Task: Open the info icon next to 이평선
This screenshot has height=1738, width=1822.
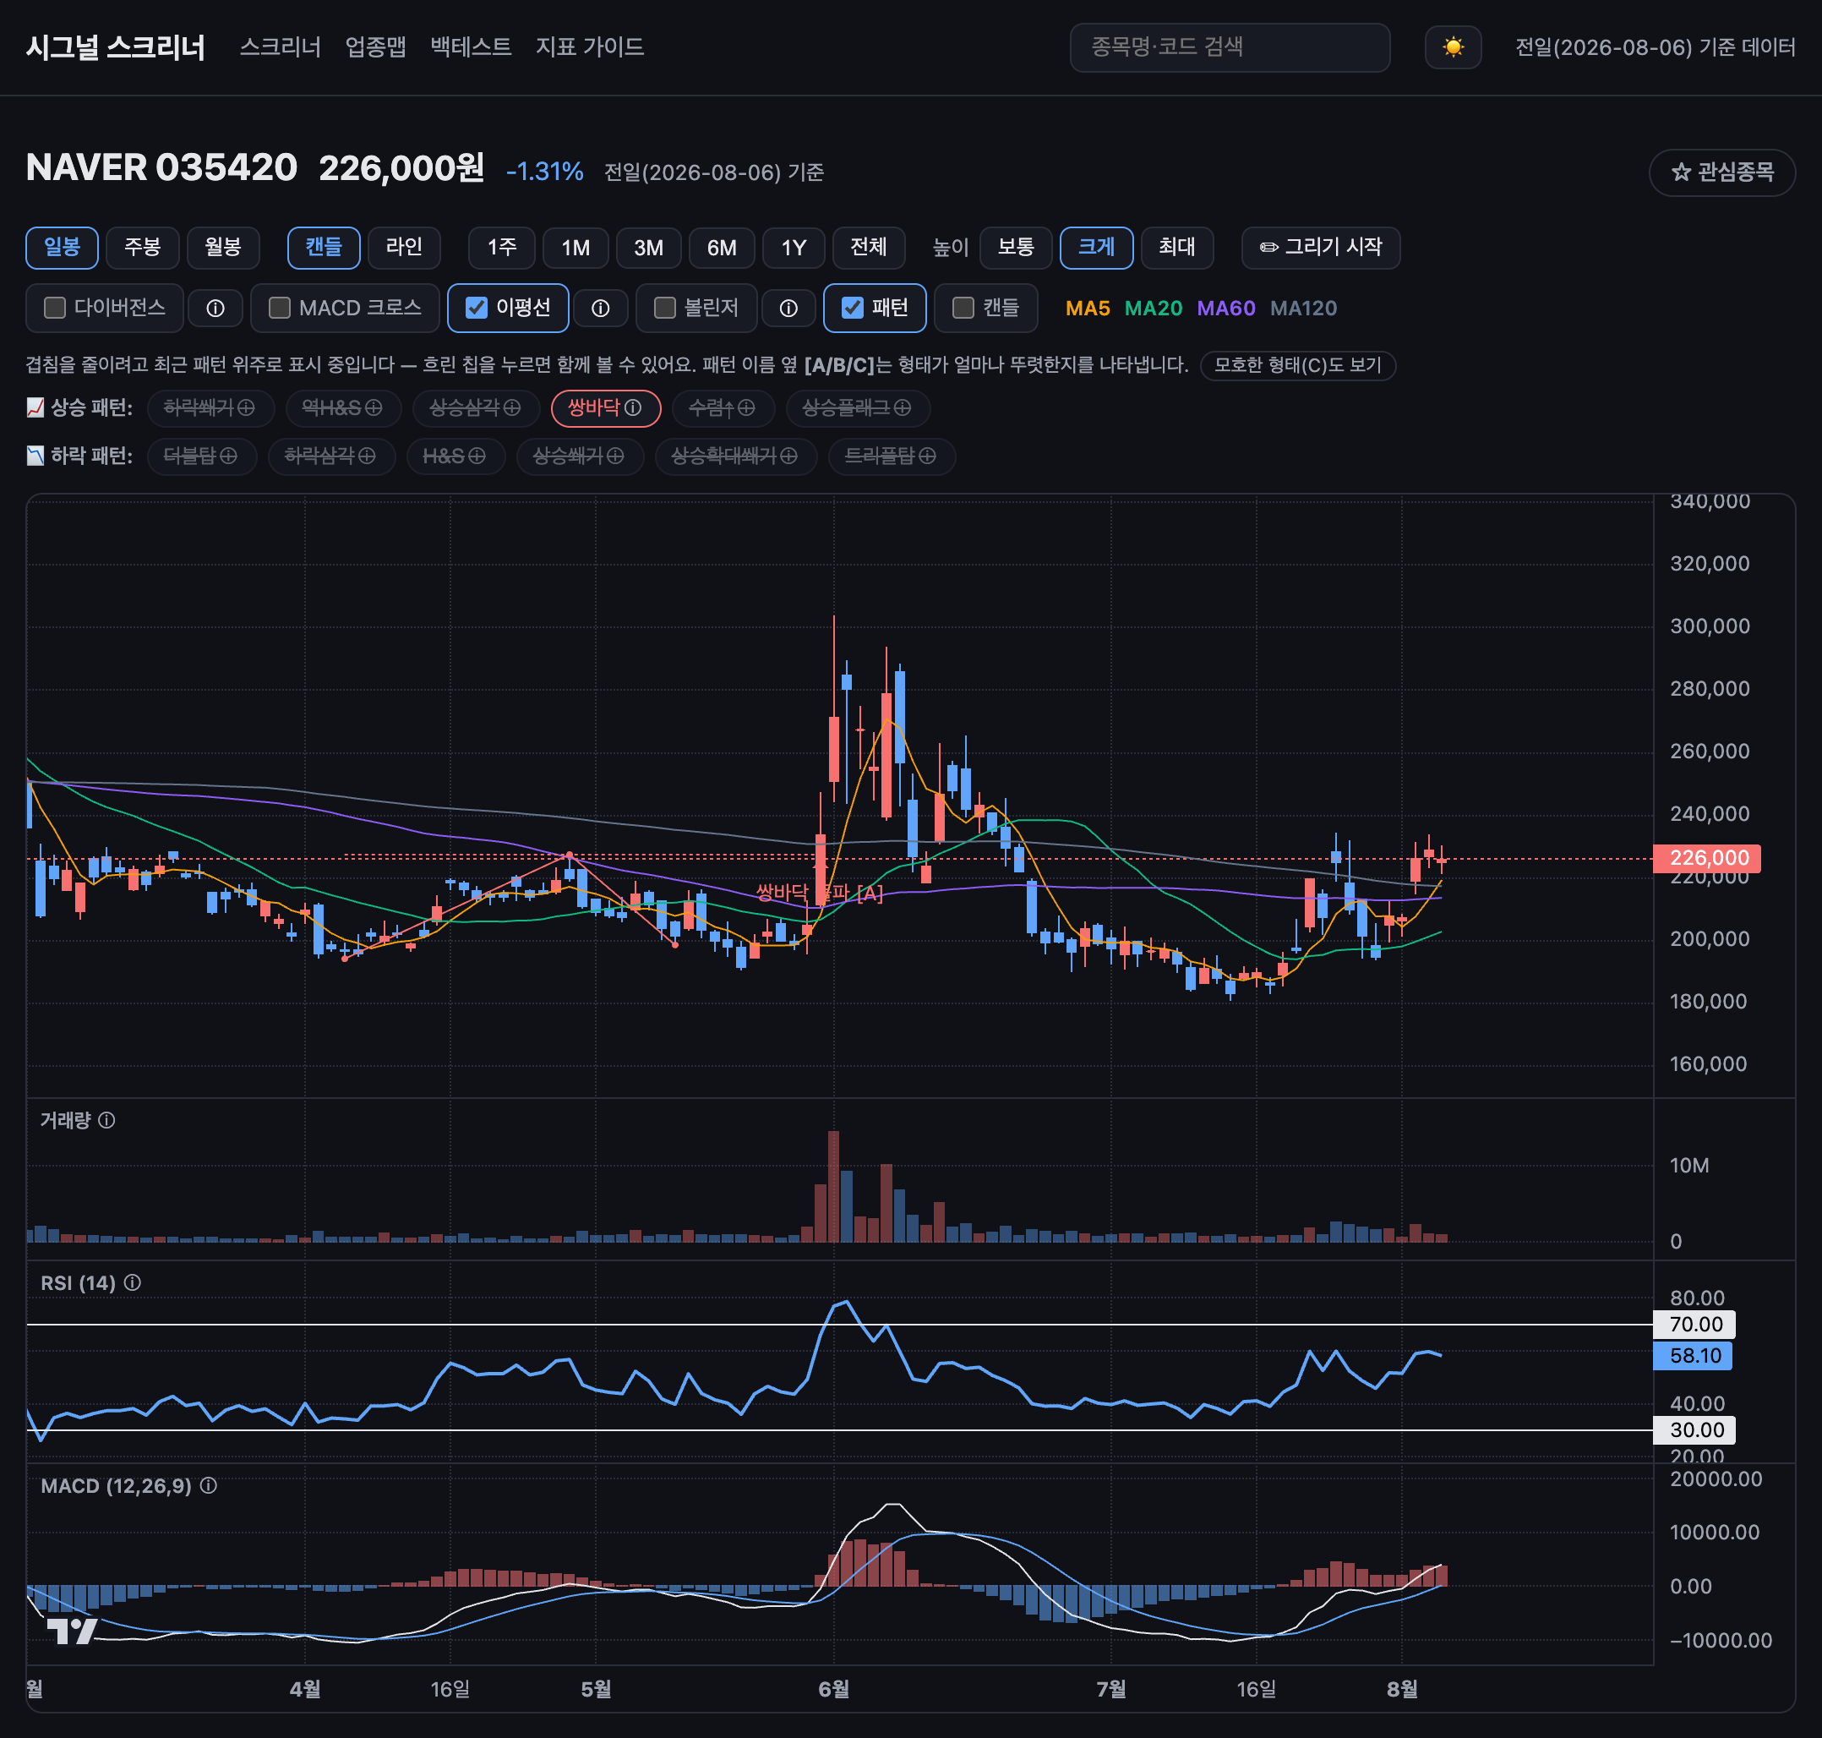Action: click(x=600, y=309)
